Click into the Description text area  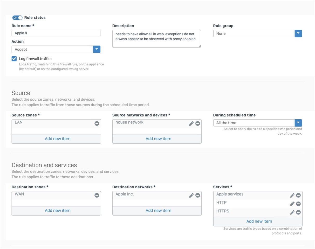[x=157, y=39]
